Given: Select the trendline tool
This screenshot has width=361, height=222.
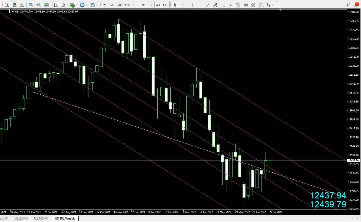Looking at the screenshot, I should (x=208, y=5).
